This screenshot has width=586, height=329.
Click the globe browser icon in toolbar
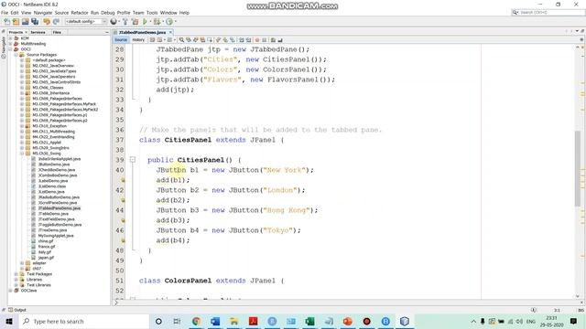(x=114, y=22)
